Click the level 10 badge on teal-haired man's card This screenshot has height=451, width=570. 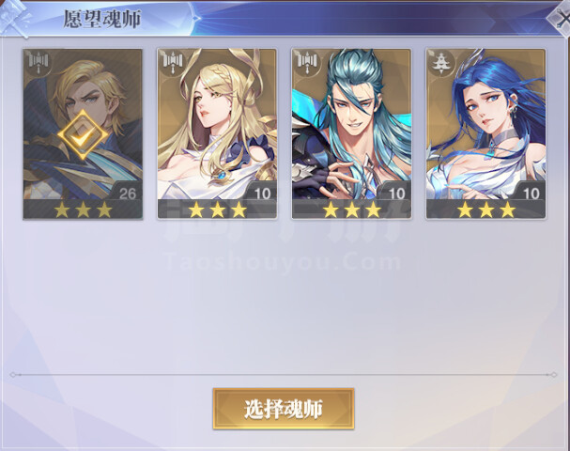[396, 193]
